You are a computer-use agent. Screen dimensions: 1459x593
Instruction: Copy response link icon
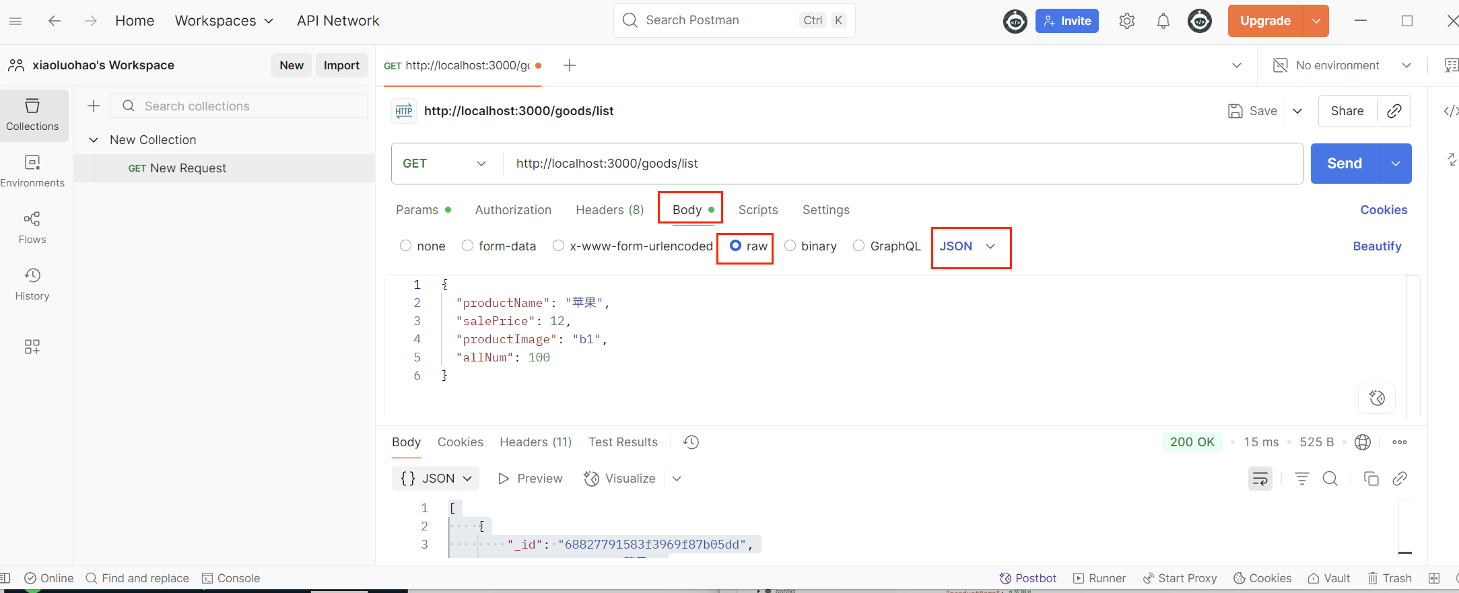click(1400, 479)
